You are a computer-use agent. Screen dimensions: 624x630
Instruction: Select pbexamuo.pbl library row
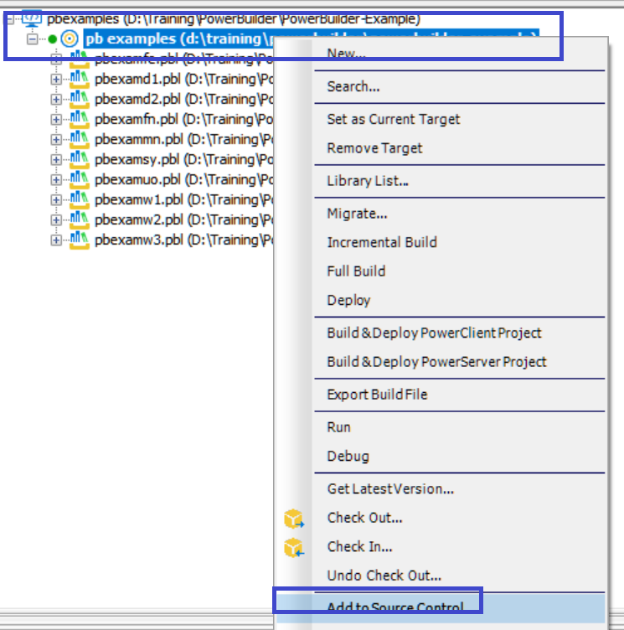pyautogui.click(x=183, y=179)
